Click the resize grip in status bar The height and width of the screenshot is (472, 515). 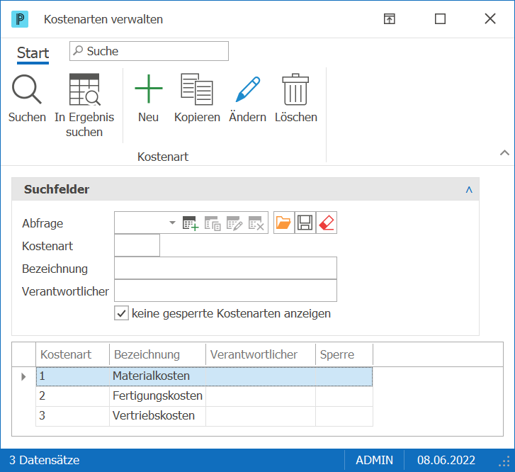tap(504, 461)
